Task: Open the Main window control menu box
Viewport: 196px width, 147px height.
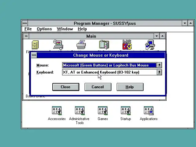Action: pos(26,36)
